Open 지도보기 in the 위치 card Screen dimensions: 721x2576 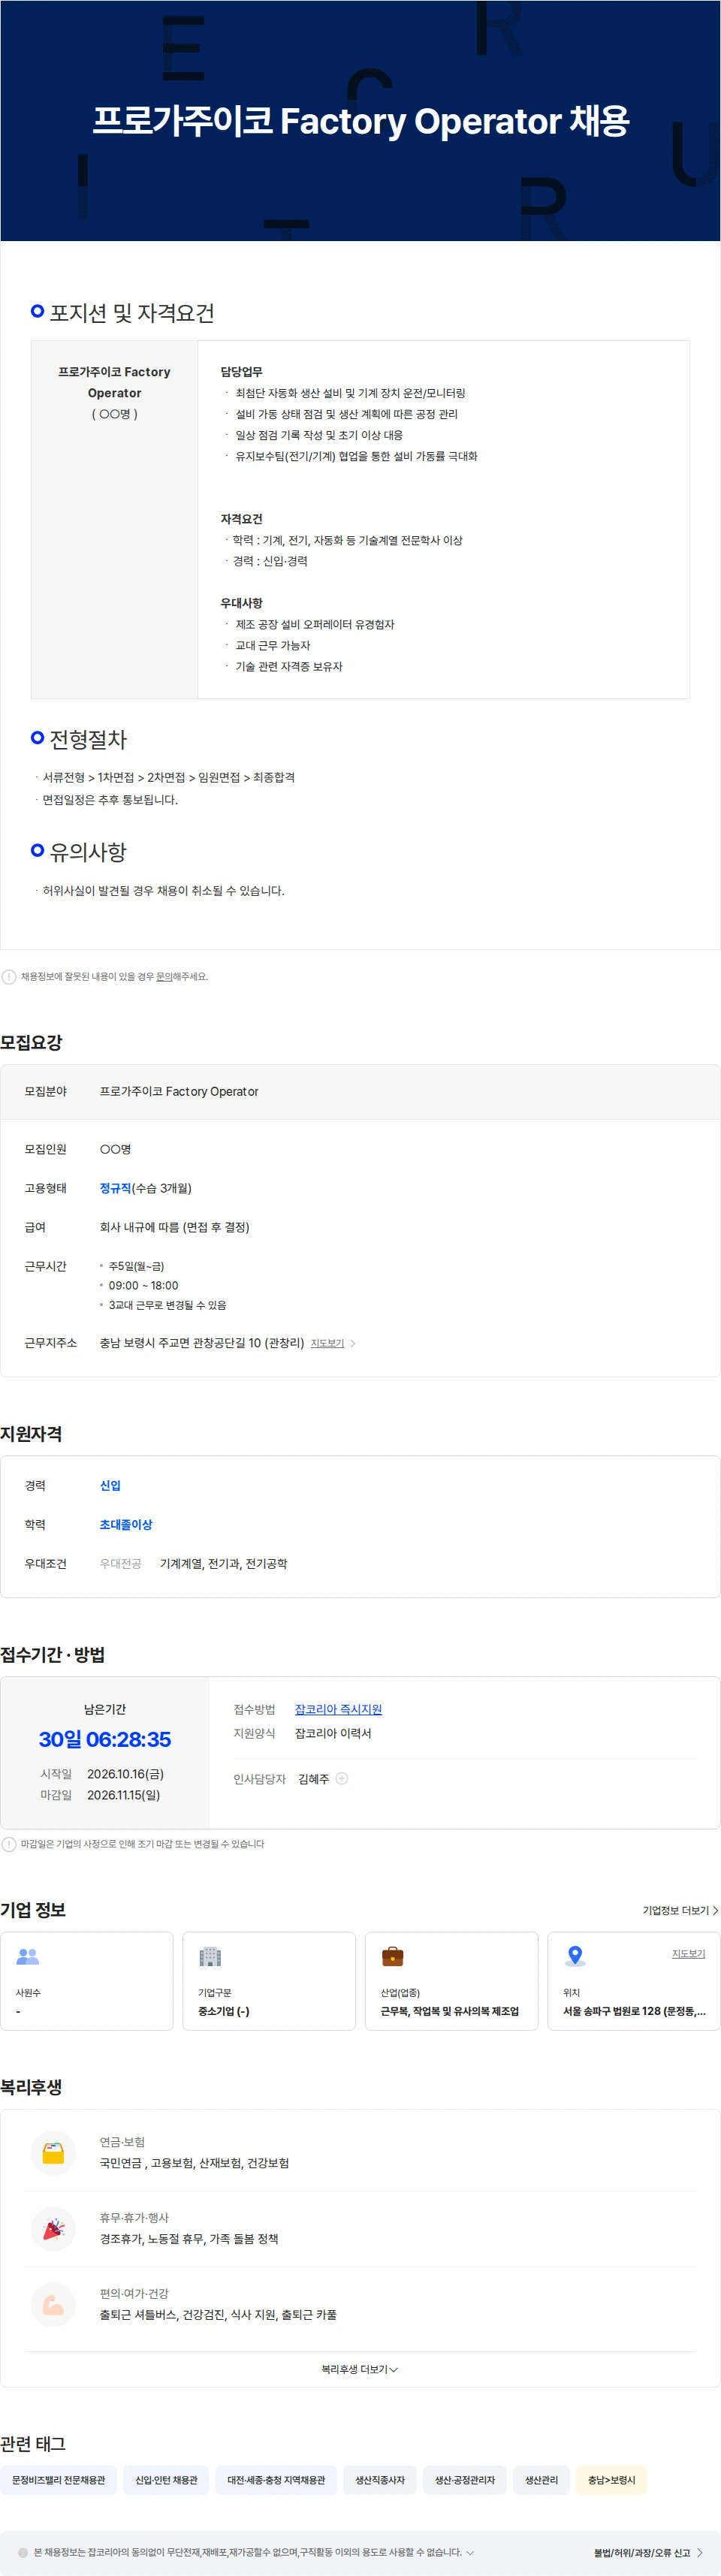(688, 1953)
